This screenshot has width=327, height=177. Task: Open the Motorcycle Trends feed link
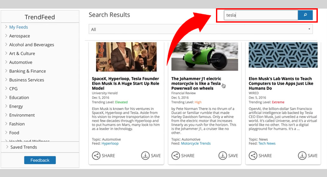pyautogui.click(x=196, y=143)
